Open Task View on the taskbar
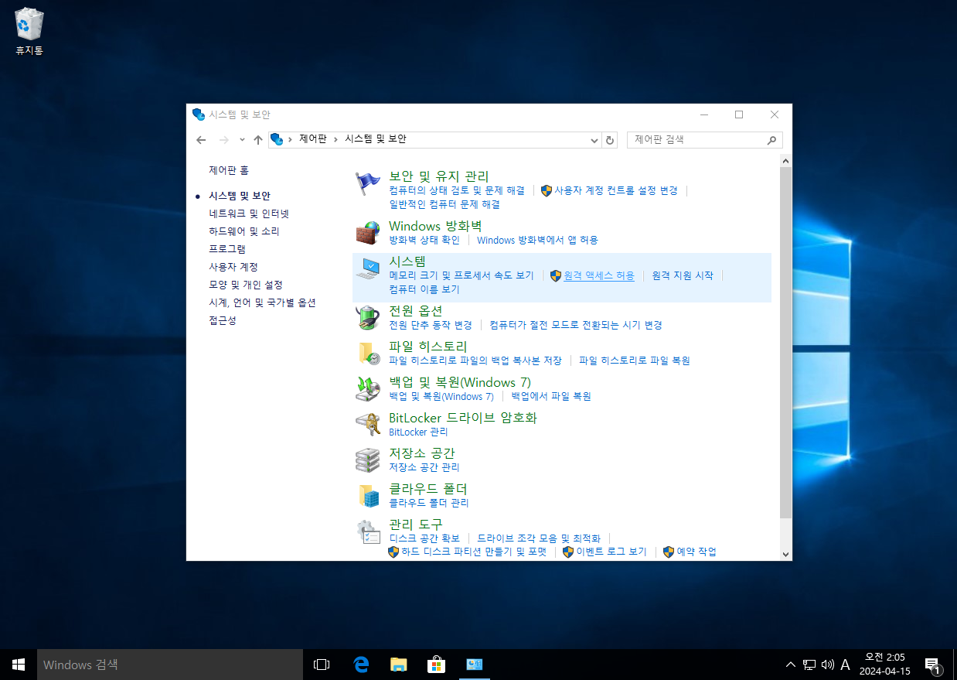Screen dimensions: 957x680 tap(322, 665)
